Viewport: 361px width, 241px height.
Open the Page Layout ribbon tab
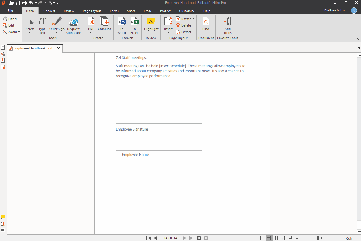[x=92, y=11]
